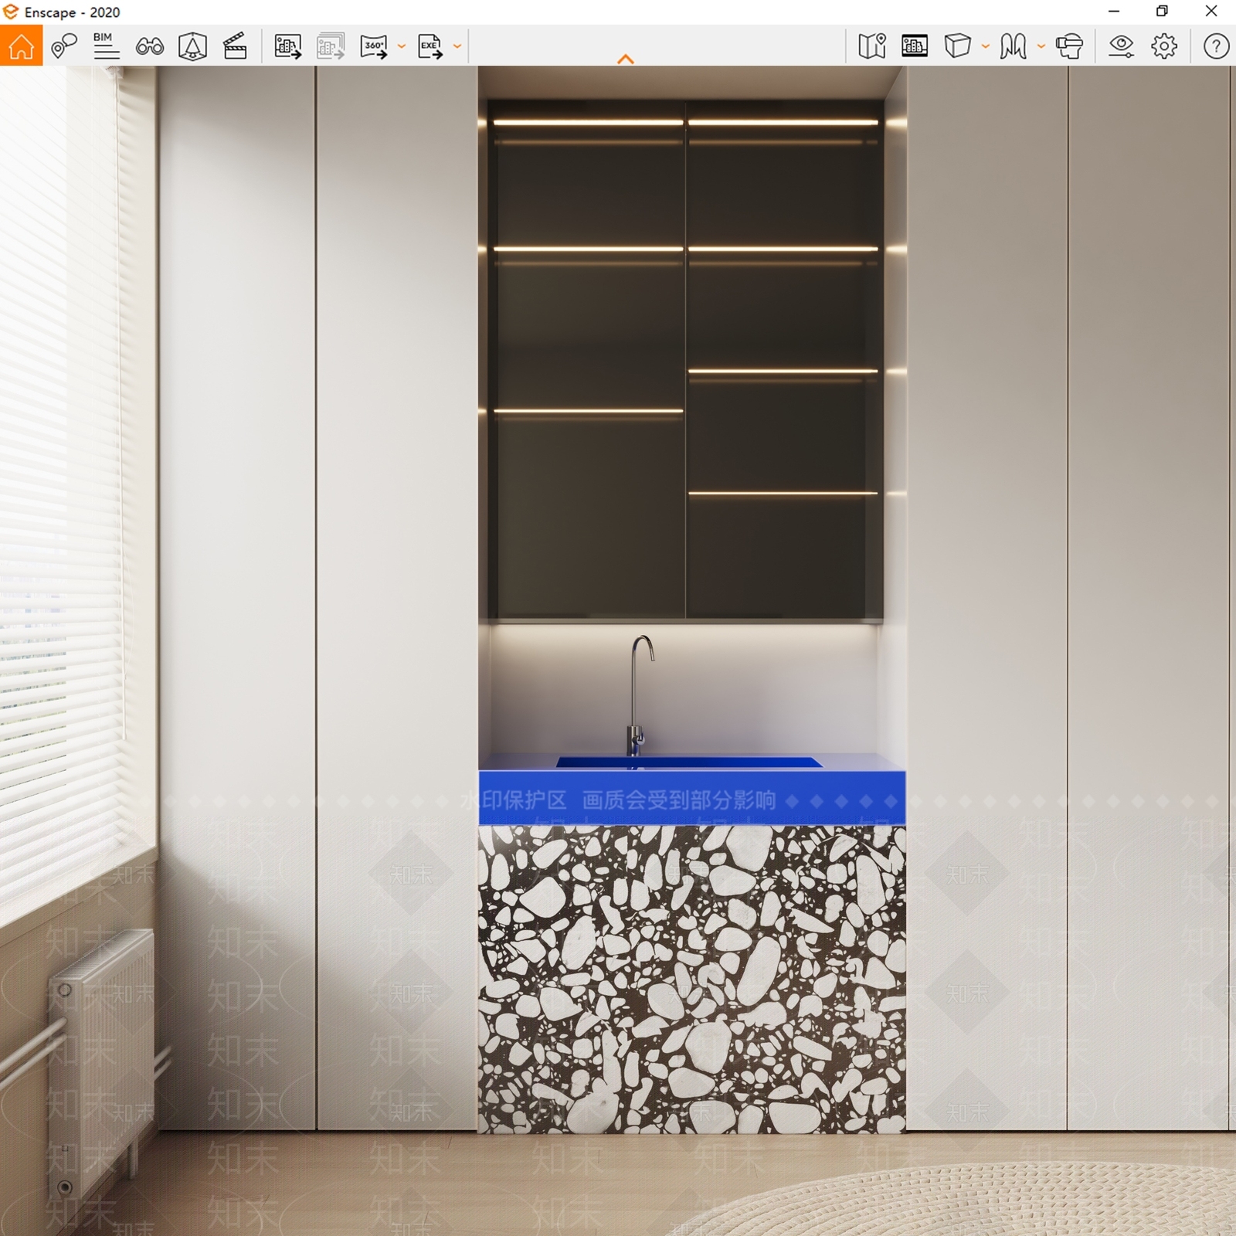Enable the VR headset mode
The height and width of the screenshot is (1236, 1236).
coord(1070,46)
